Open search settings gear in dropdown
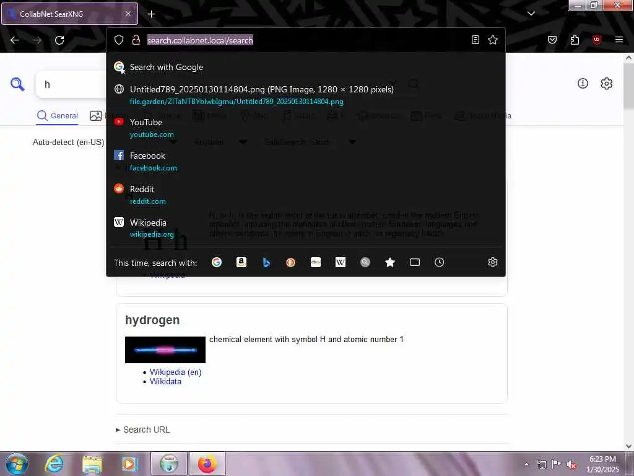Viewport: 634px width, 476px height. point(492,262)
